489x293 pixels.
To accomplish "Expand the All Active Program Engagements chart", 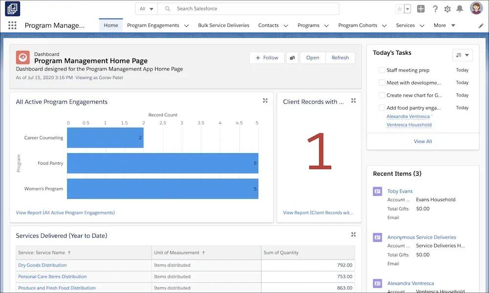I will pyautogui.click(x=265, y=100).
